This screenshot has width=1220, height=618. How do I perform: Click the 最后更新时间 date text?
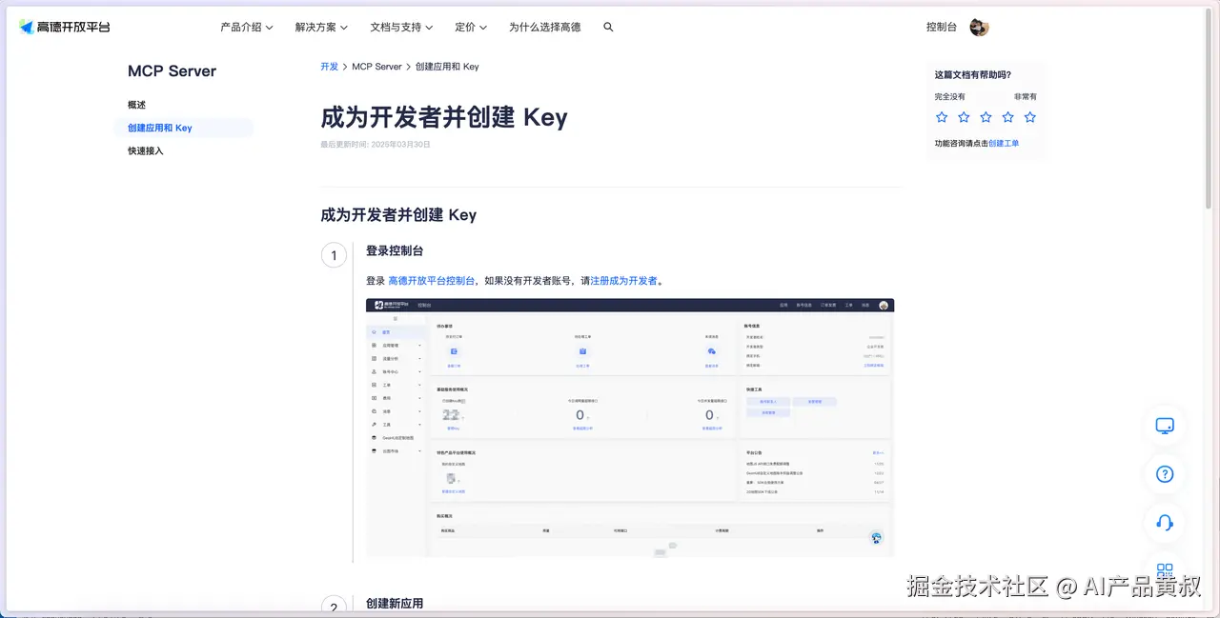376,145
